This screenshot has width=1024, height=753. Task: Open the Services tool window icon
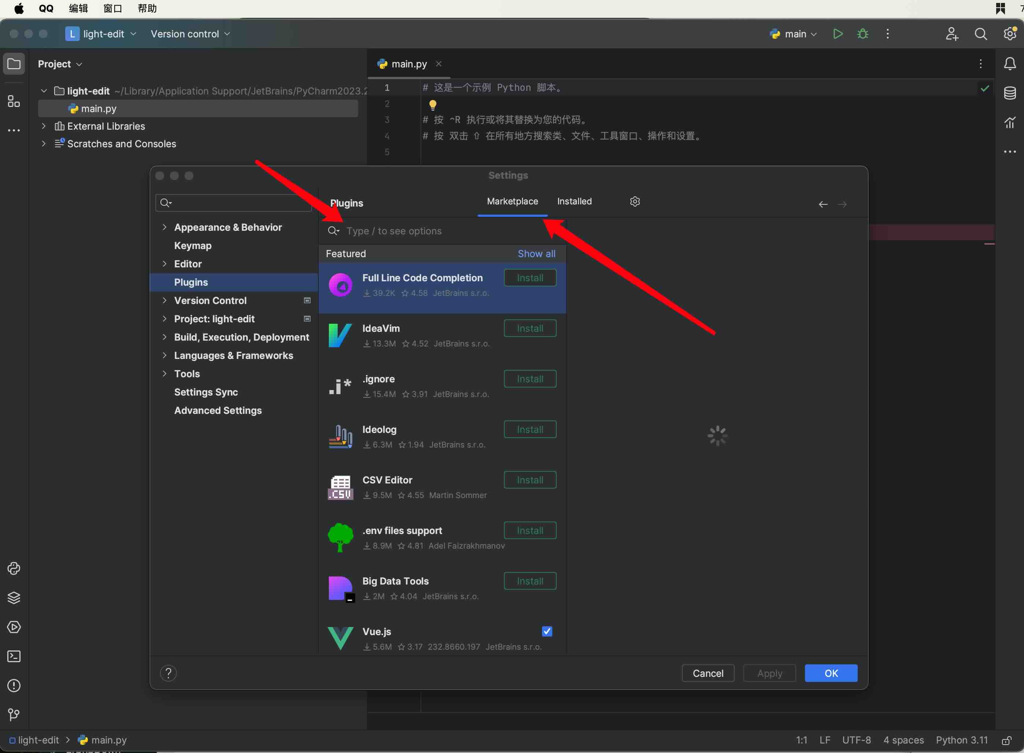point(14,627)
